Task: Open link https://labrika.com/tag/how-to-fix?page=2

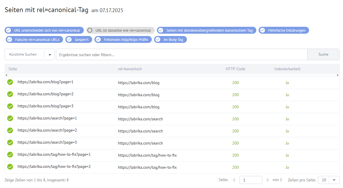Action: tap(54, 167)
